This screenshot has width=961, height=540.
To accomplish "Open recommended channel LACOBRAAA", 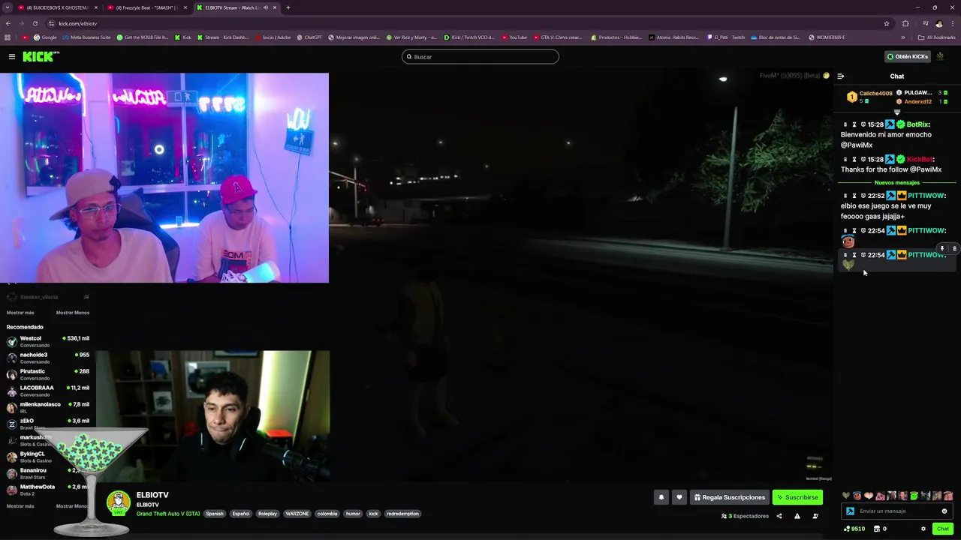I will click(x=47, y=391).
